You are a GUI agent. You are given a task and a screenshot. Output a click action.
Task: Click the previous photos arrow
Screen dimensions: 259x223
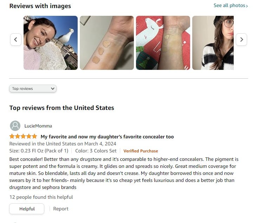pos(16,39)
